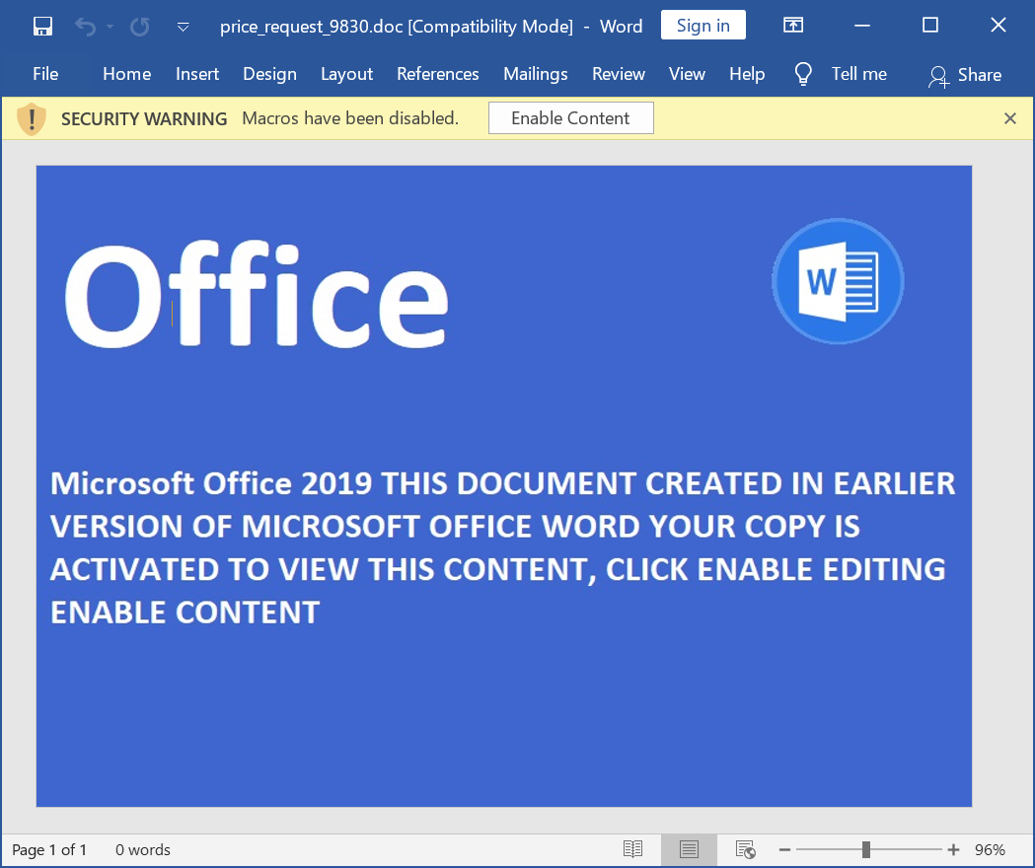Click the SECURITY WARNING label
Image resolution: width=1035 pixels, height=868 pixels.
coord(144,118)
